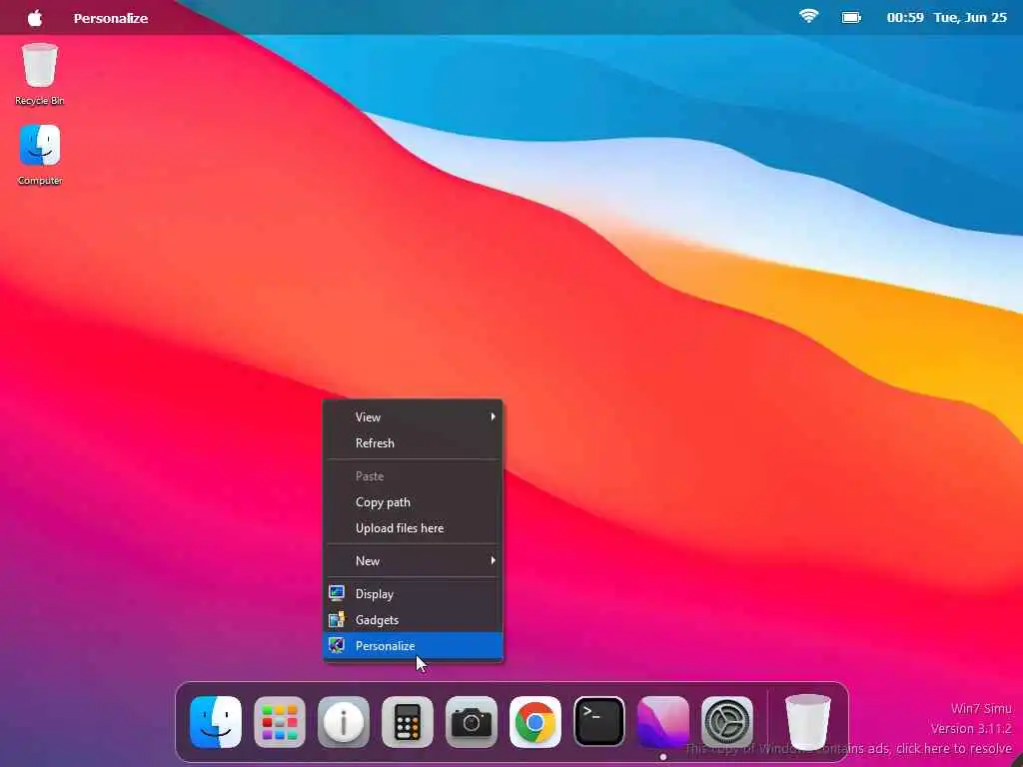
Task: Open the Trash in the dock
Action: [x=808, y=722]
